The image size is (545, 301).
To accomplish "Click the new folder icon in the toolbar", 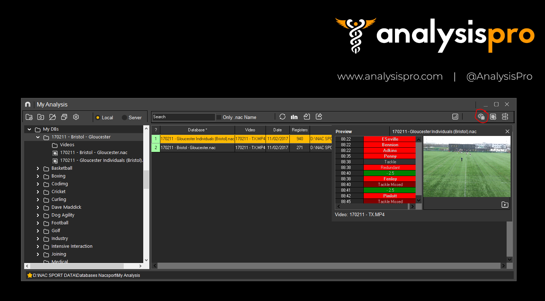I will tap(29, 117).
